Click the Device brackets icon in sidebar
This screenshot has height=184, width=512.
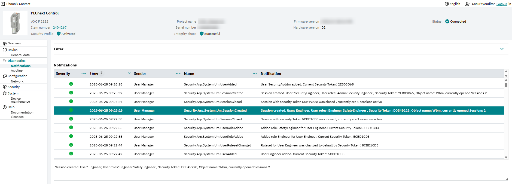click(x=5, y=50)
